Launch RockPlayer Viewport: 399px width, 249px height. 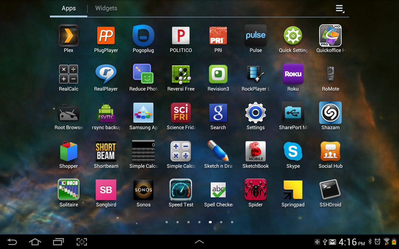tap(256, 74)
